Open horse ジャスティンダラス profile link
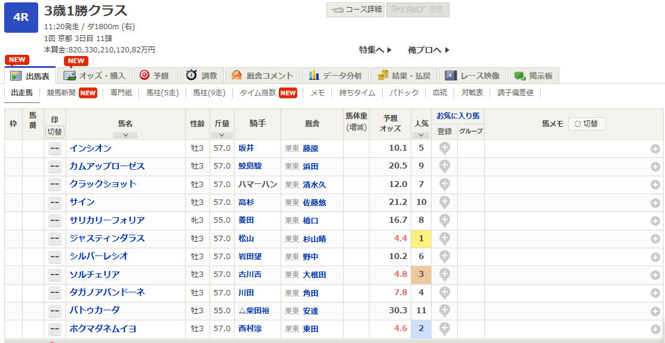The width and height of the screenshot is (665, 343). click(x=107, y=238)
